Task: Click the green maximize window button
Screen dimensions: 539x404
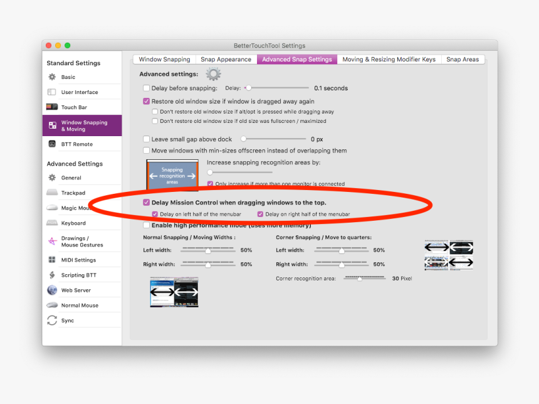Action: tap(68, 45)
